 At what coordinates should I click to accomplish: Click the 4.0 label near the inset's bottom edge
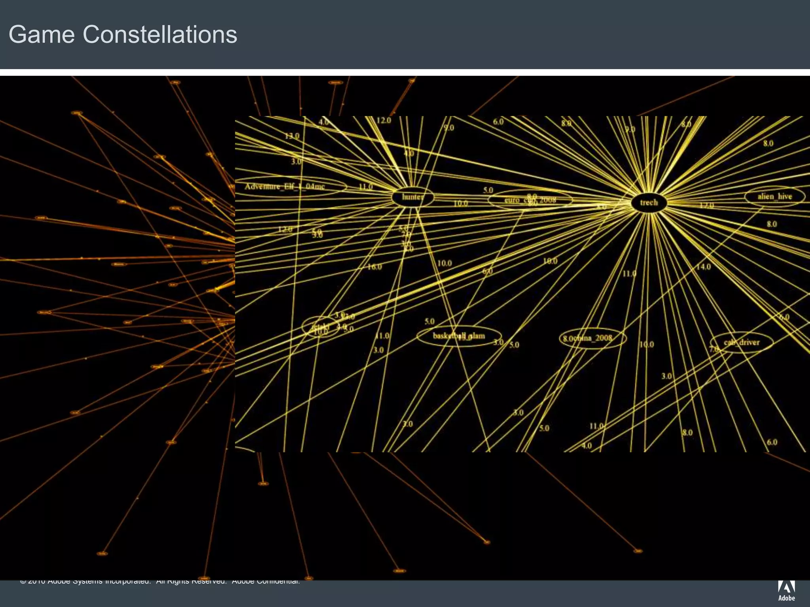point(587,446)
